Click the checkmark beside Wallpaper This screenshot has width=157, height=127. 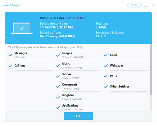pos(106,66)
